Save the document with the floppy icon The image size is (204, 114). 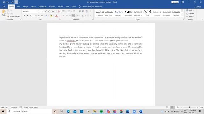[4, 2]
